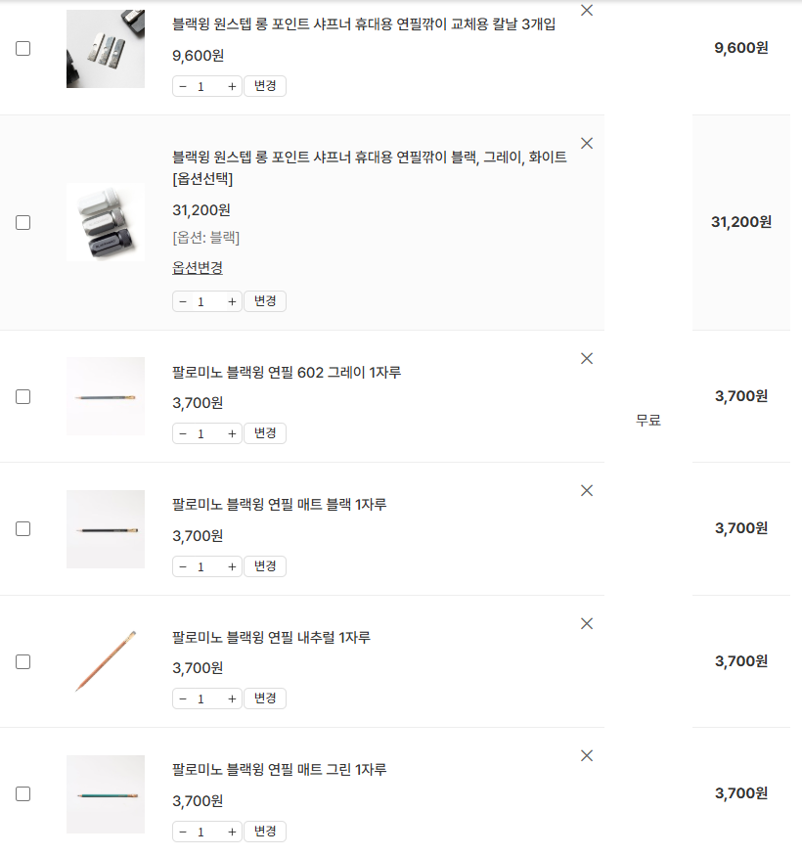Apply 변경 for 내추럴 pencil quantity

[265, 698]
